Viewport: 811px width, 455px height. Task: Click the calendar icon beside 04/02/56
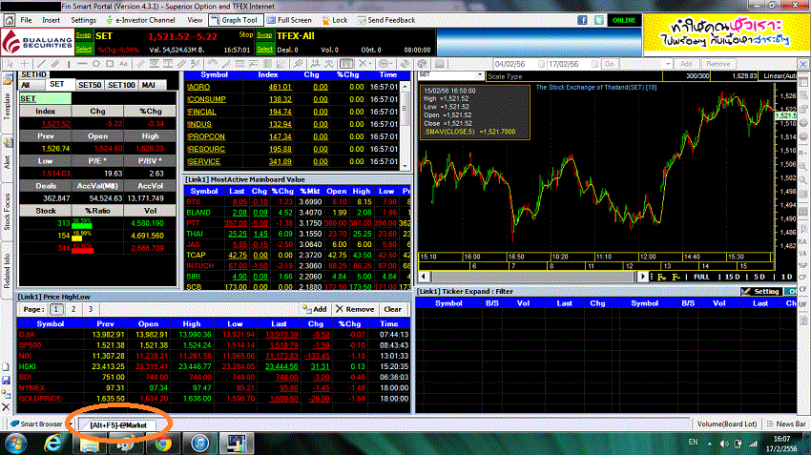[542, 64]
